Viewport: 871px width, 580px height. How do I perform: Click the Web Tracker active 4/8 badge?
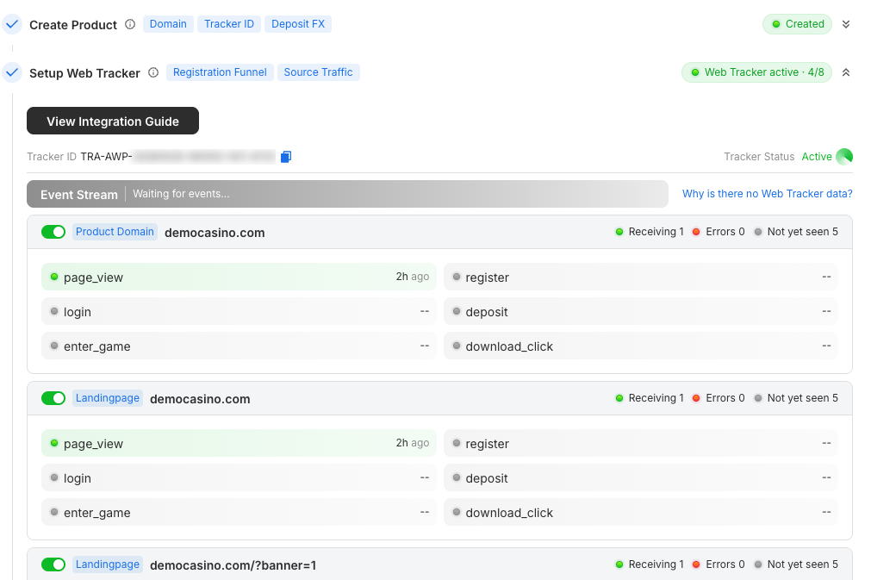756,72
